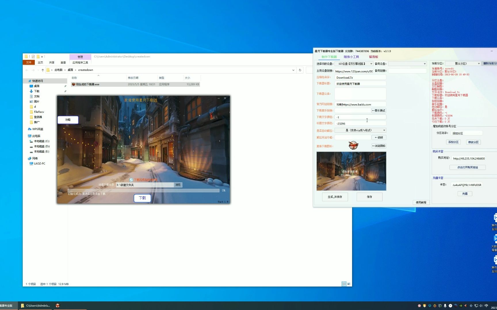Open the 图片 folder in sidebar
This screenshot has width=497, height=310.
37,102
